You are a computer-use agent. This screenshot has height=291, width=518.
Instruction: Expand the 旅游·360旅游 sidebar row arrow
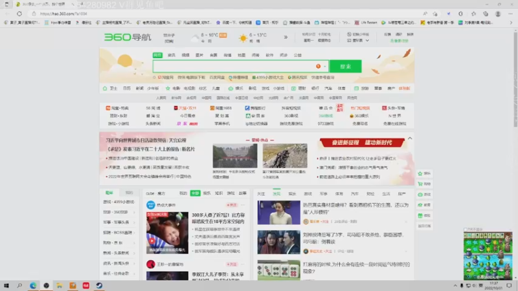click(134, 212)
